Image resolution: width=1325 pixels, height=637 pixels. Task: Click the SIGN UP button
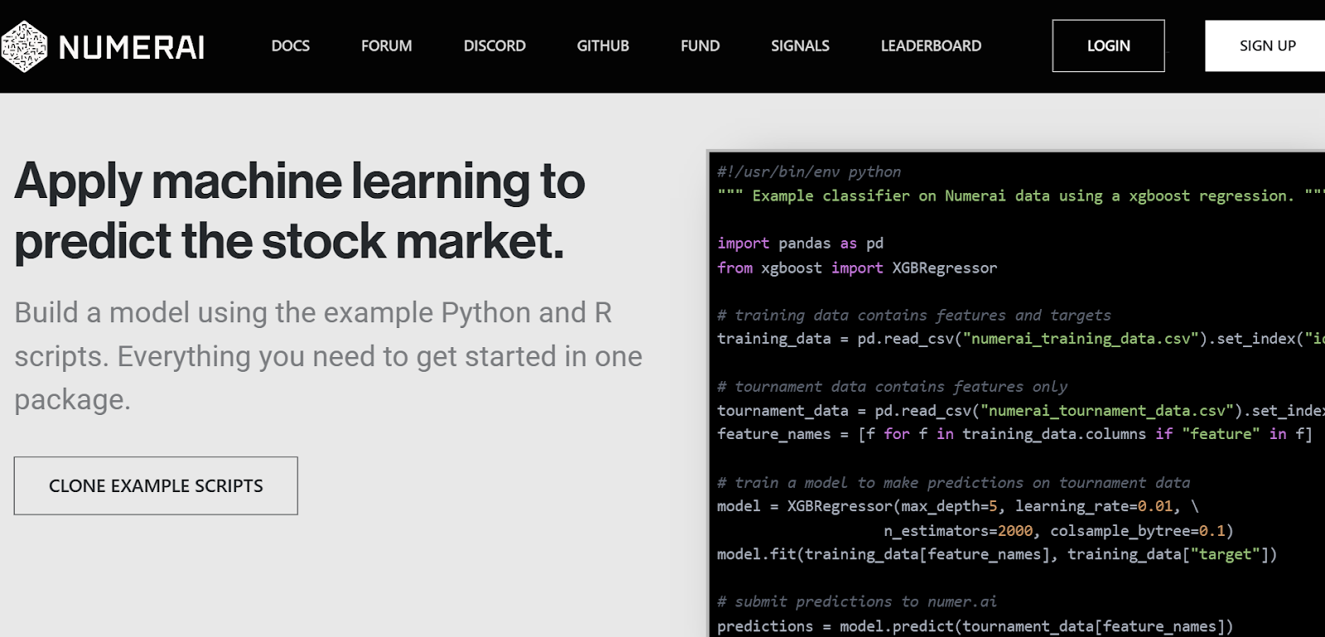pyautogui.click(x=1265, y=46)
